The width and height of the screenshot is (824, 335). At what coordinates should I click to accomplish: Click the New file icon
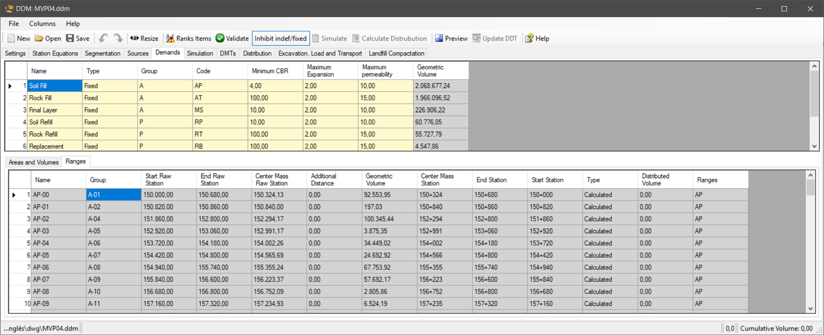[x=11, y=39]
